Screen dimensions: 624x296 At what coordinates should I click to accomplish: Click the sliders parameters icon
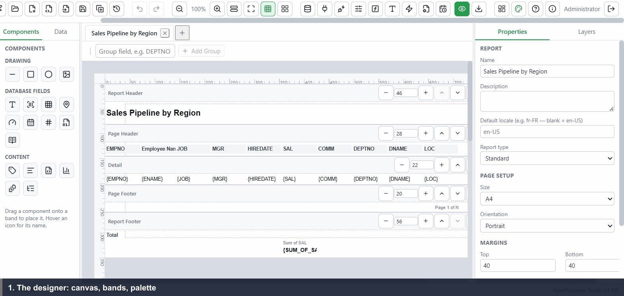pos(359,9)
